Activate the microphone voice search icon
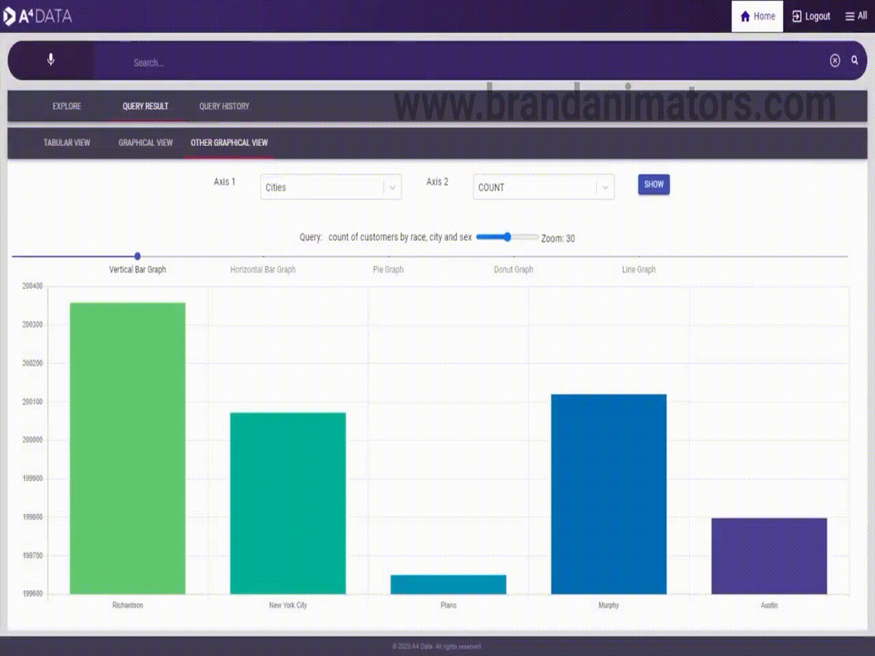Viewport: 875px width, 656px height. [51, 60]
